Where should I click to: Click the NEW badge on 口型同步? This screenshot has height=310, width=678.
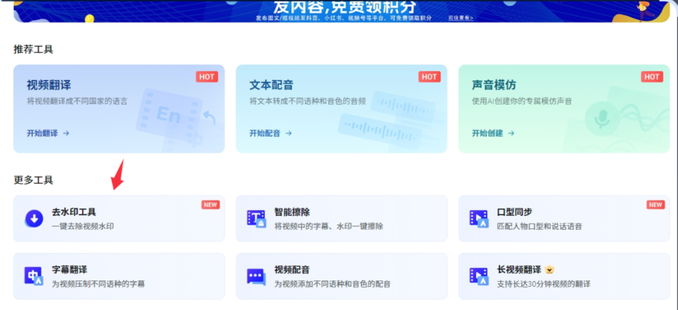pyautogui.click(x=656, y=205)
